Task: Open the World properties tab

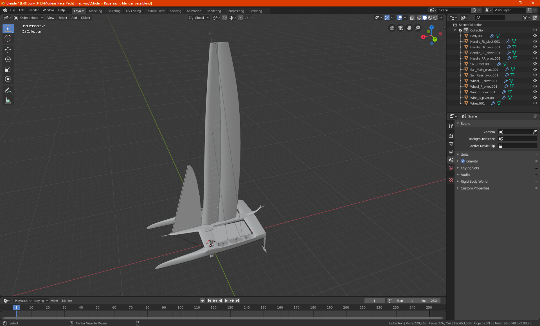Action: click(x=451, y=168)
